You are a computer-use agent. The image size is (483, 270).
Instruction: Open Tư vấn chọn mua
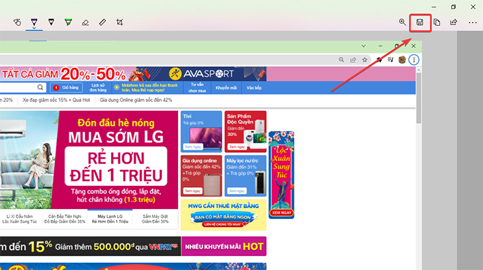click(197, 87)
